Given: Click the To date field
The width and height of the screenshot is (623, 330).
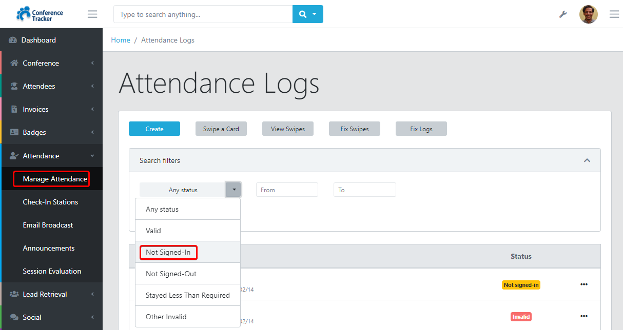Looking at the screenshot, I should click(365, 190).
